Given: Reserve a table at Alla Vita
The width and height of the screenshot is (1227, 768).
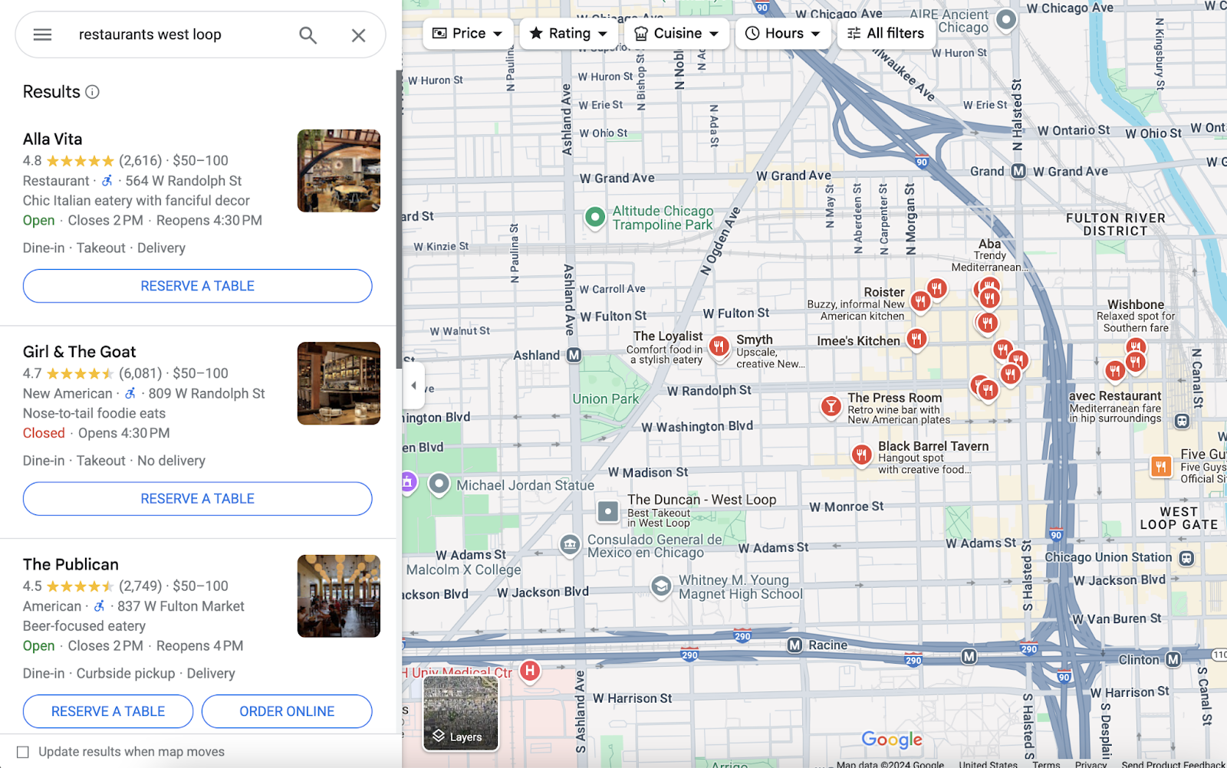Looking at the screenshot, I should click(197, 286).
